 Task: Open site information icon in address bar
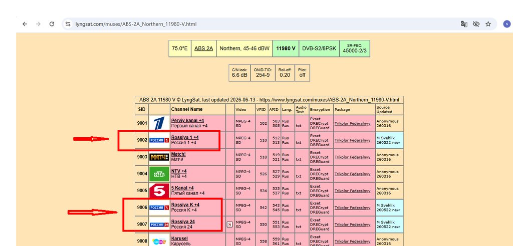point(68,24)
